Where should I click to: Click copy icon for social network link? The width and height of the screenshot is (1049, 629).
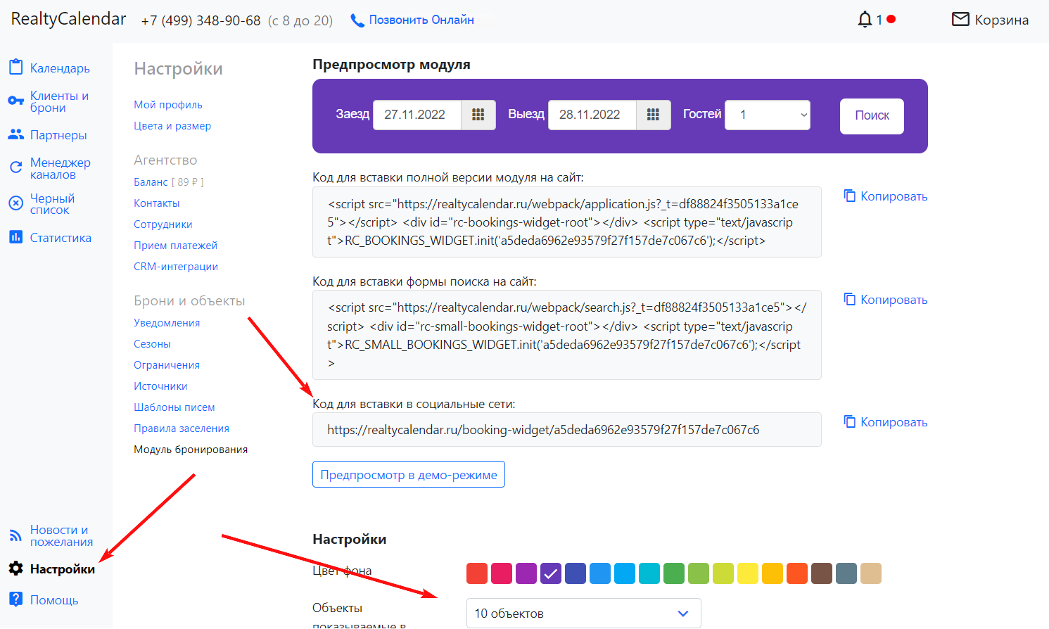tap(850, 421)
